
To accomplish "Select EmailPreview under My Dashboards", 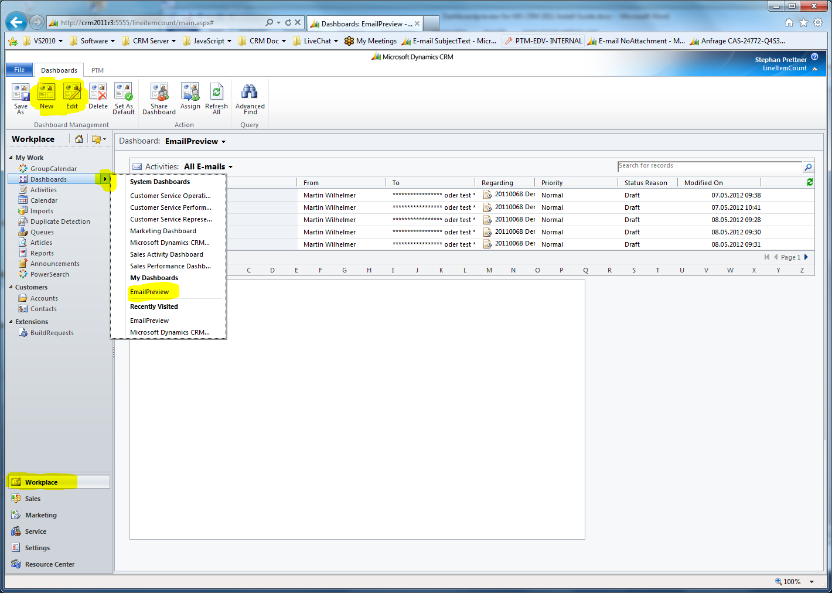I will click(x=149, y=292).
